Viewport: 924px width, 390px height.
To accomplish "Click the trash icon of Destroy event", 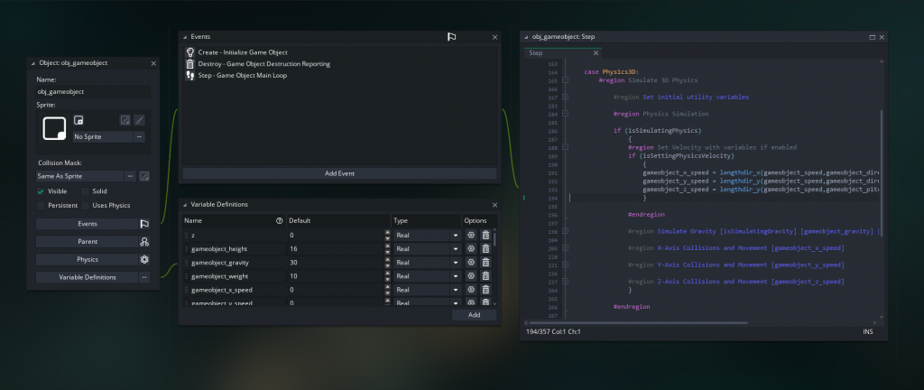I will pos(189,63).
